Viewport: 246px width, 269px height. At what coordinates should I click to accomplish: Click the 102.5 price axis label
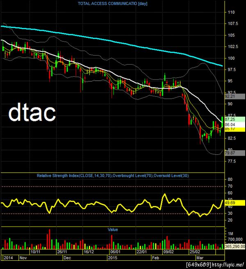233,46
